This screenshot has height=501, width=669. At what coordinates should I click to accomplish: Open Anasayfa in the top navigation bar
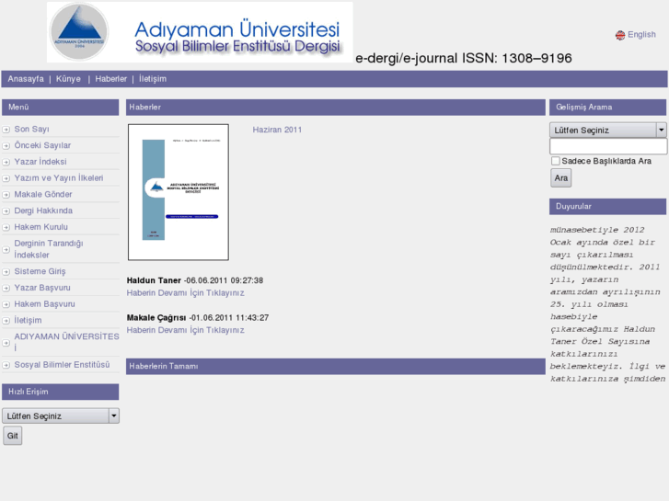click(x=26, y=79)
